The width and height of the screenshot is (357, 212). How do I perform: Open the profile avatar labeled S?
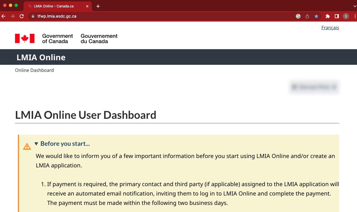(346, 16)
